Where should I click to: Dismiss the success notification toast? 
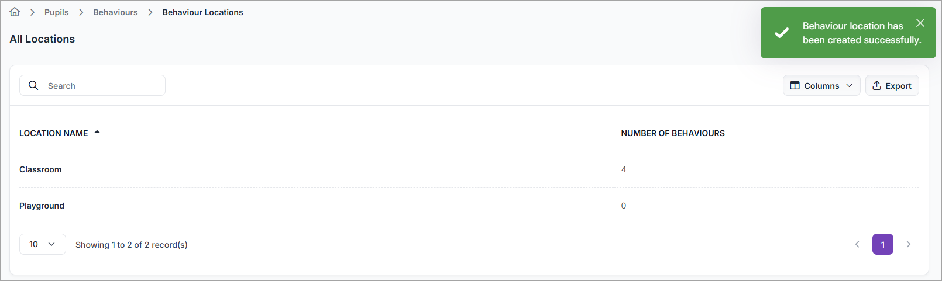920,23
